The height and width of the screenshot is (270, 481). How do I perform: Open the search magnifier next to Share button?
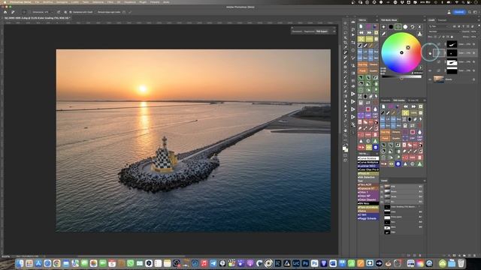[x=469, y=12]
